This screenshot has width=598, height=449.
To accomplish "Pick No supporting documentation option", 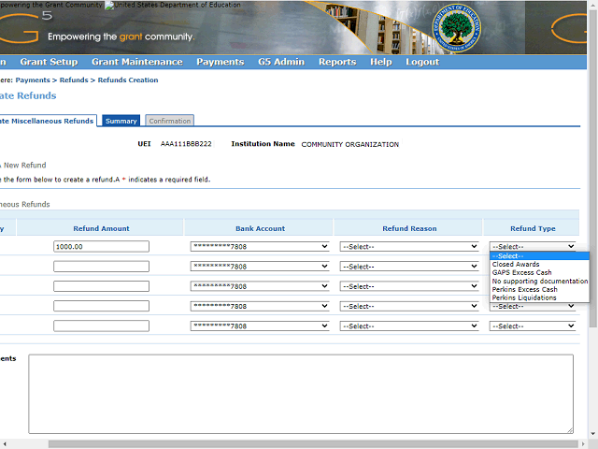I will (x=539, y=282).
